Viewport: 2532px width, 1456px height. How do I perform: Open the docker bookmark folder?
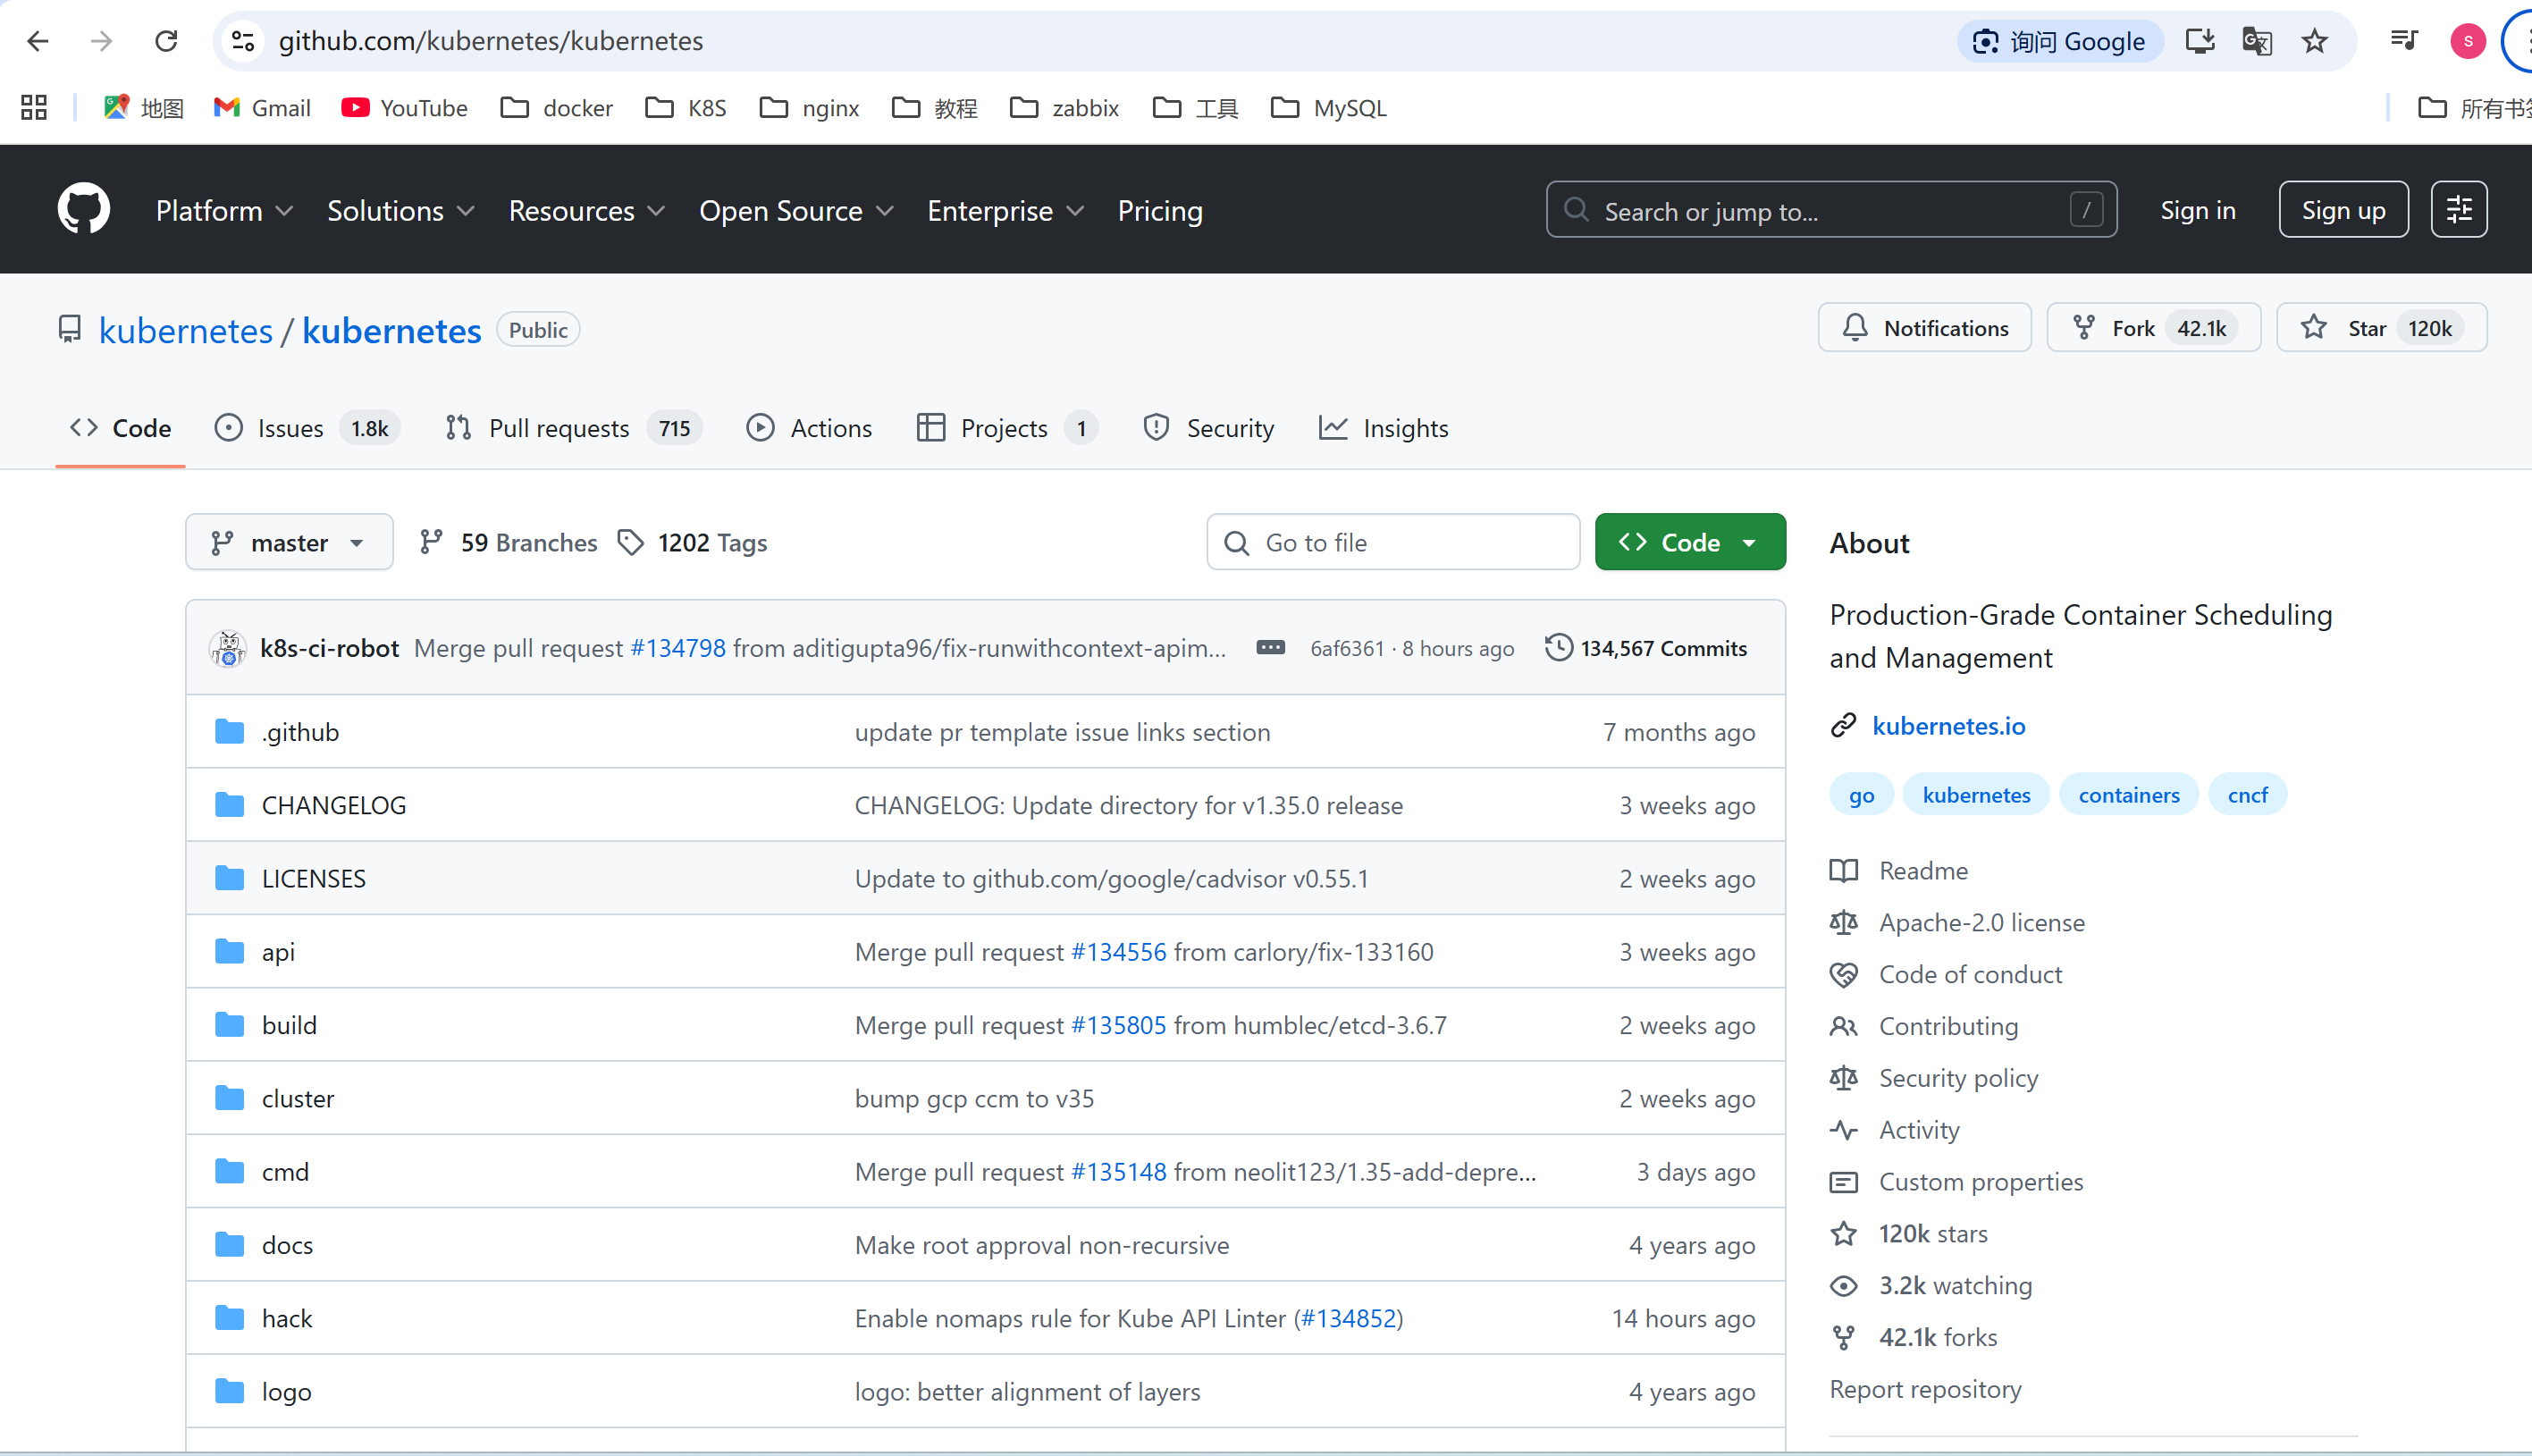[557, 107]
